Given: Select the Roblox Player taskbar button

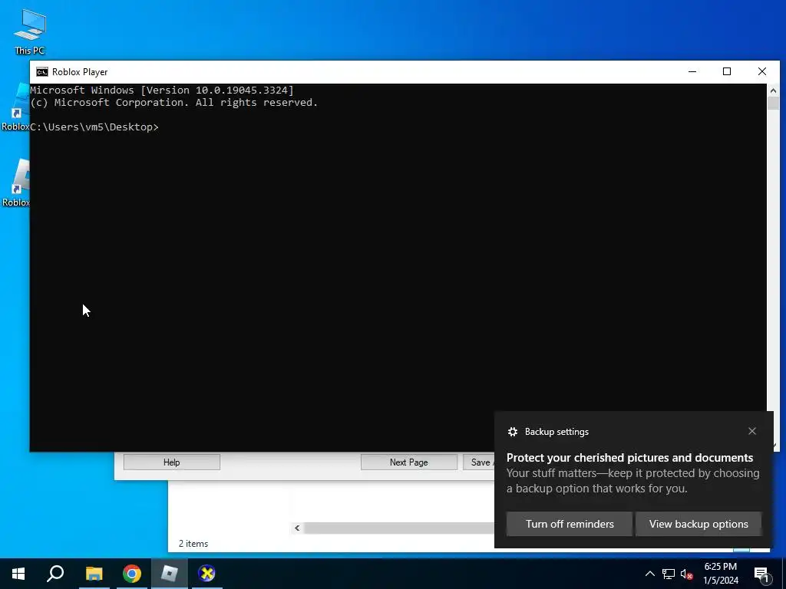Looking at the screenshot, I should point(170,574).
